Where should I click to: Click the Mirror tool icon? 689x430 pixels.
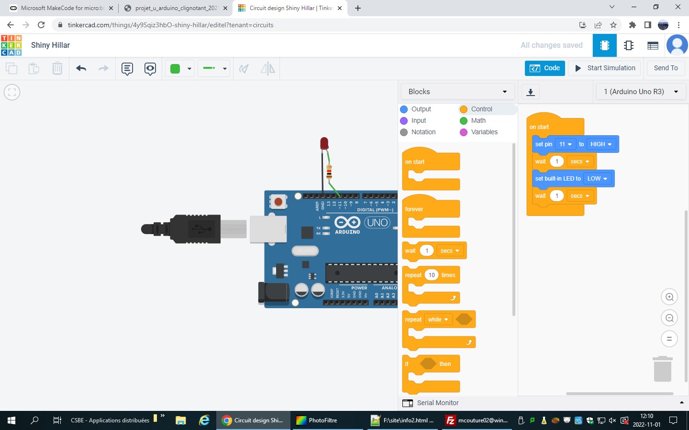(x=268, y=68)
